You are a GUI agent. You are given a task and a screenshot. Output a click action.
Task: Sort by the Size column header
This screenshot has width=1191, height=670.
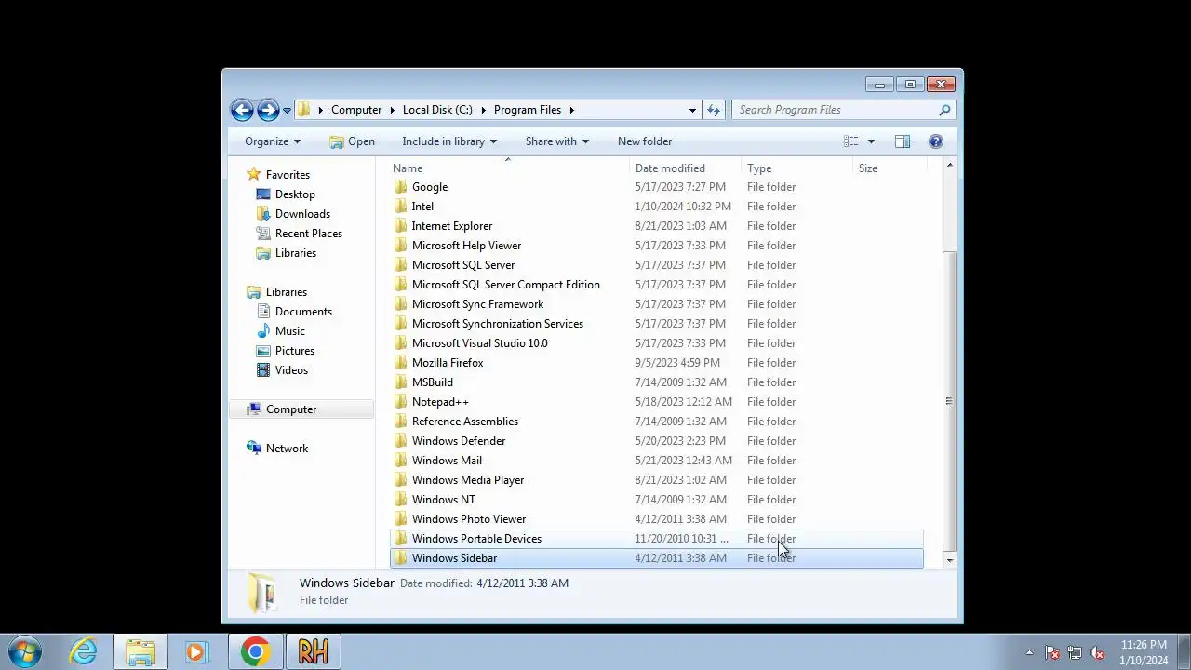point(890,168)
